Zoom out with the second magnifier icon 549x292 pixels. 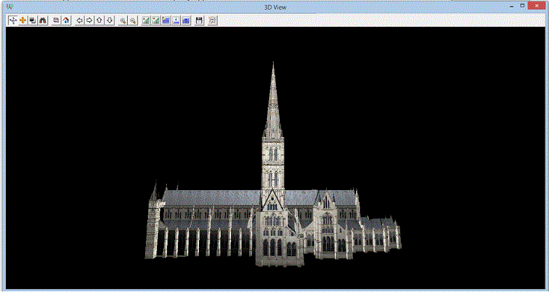click(x=133, y=20)
